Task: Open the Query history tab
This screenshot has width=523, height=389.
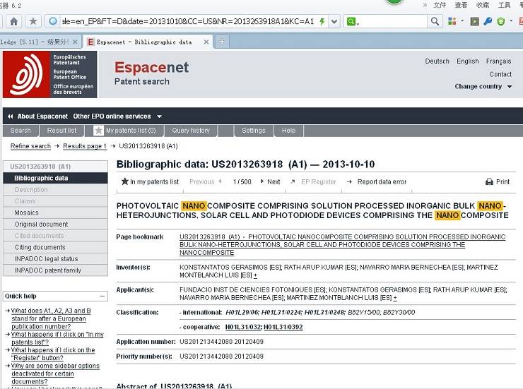Action: pyautogui.click(x=190, y=131)
